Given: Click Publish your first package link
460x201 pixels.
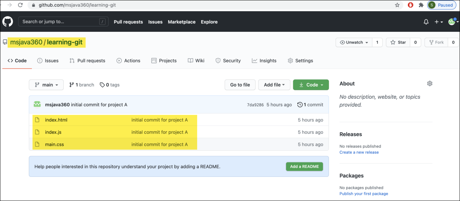Looking at the screenshot, I should 364,194.
